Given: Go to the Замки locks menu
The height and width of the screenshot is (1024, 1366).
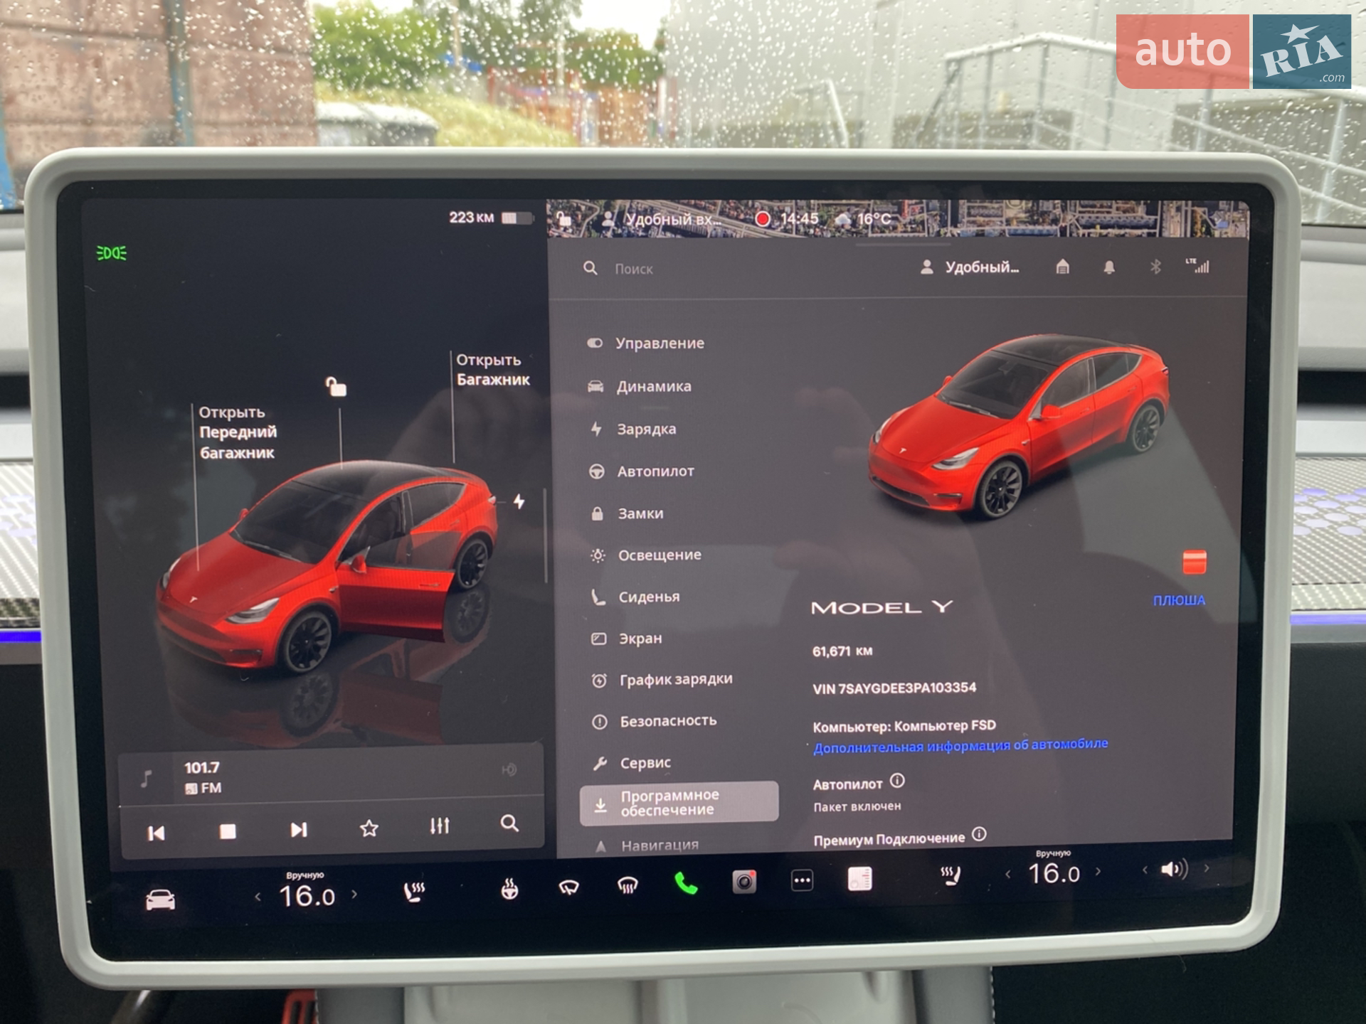Looking at the screenshot, I should (x=627, y=513).
